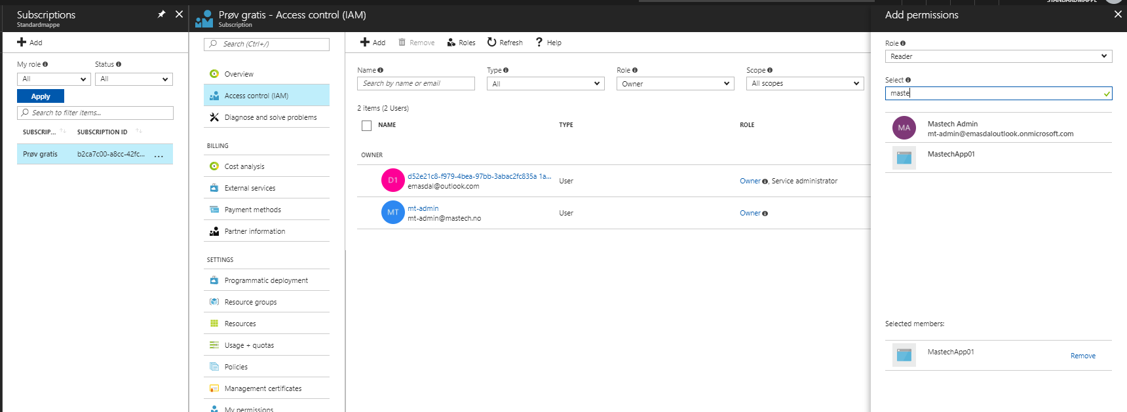
Task: Click the Refresh icon in IAM toolbar
Action: 491,43
